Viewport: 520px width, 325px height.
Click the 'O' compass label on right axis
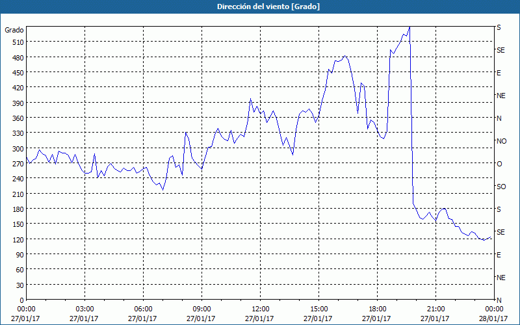499,164
